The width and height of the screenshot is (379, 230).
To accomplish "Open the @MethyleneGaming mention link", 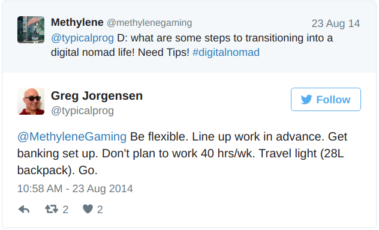I will [x=72, y=137].
